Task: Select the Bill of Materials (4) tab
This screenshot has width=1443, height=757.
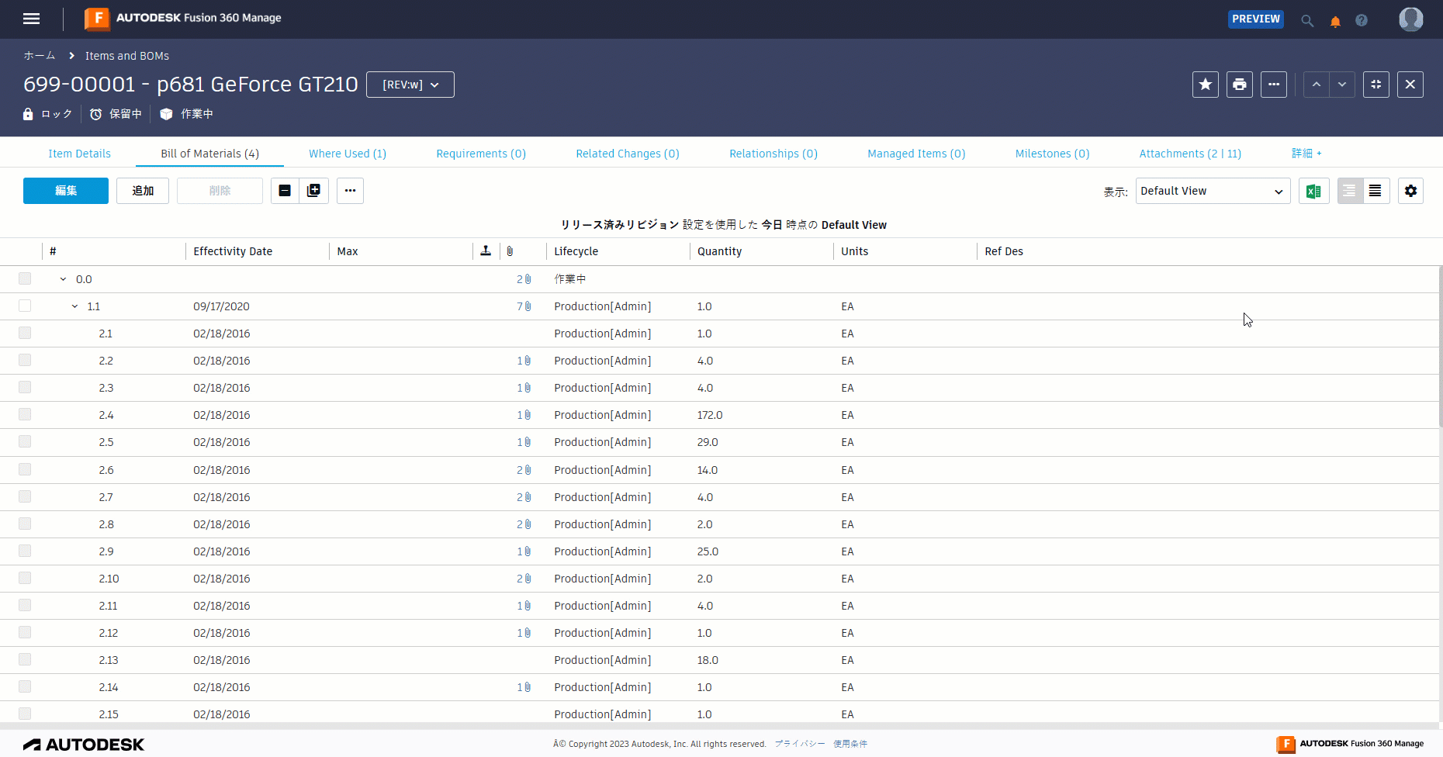Action: [210, 154]
